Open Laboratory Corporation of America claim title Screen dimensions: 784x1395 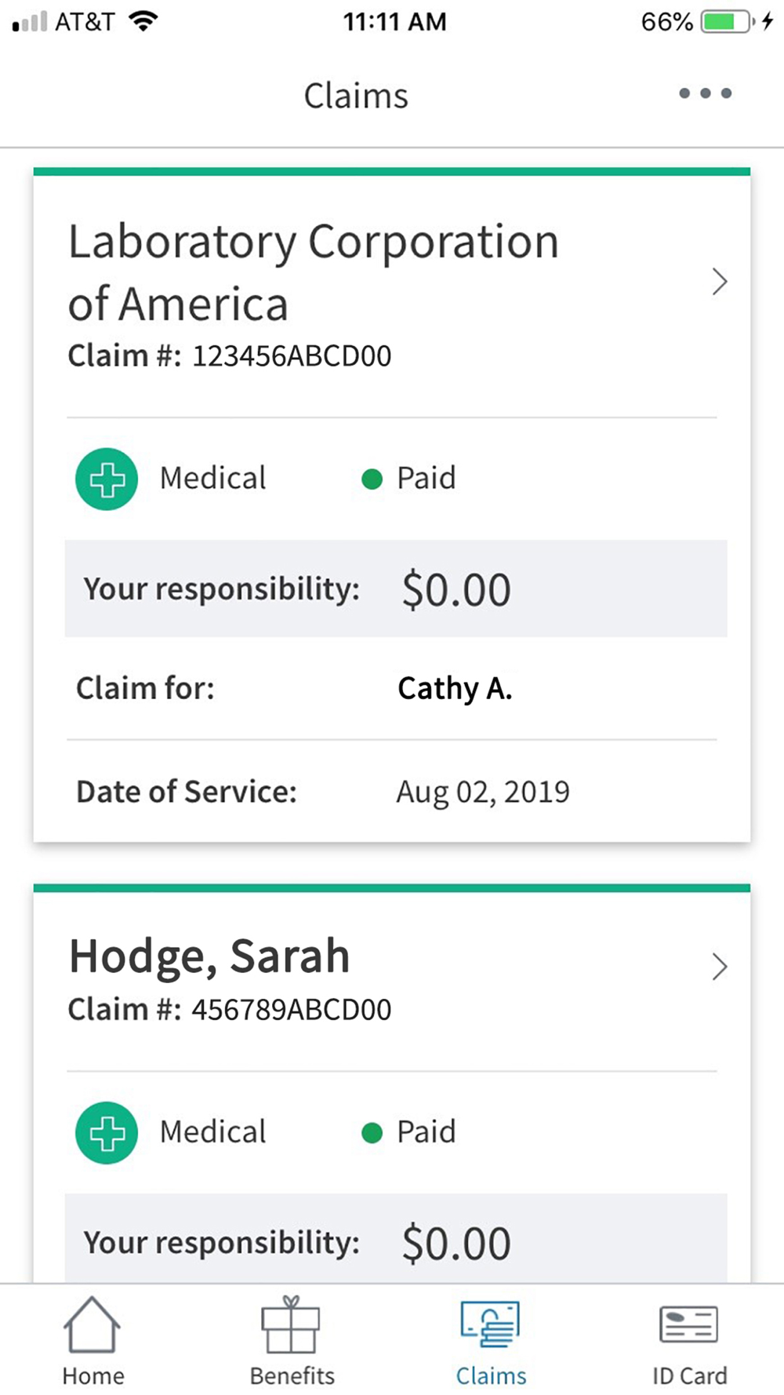[313, 271]
